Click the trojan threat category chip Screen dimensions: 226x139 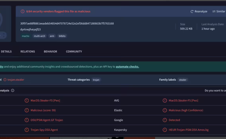coord(96,80)
